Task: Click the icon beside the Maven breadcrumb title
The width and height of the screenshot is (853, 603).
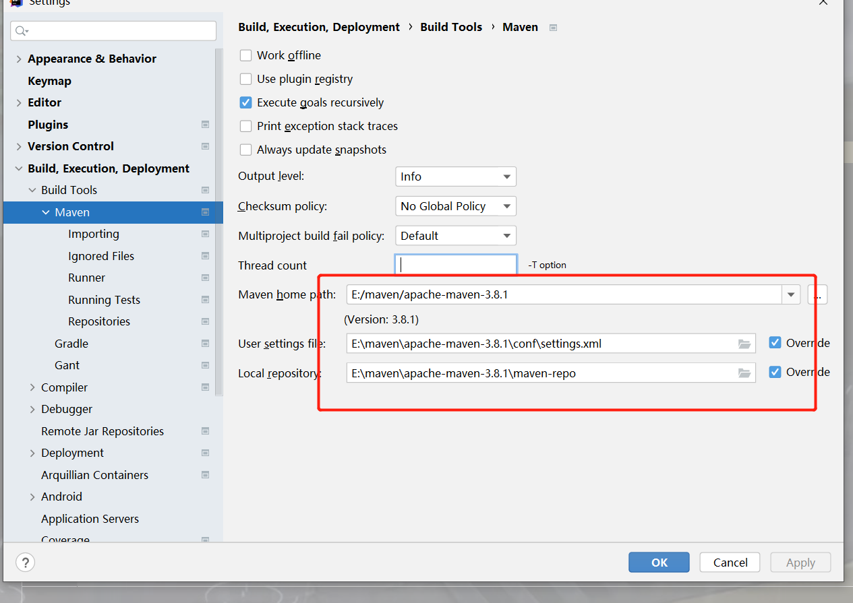Action: pyautogui.click(x=553, y=28)
